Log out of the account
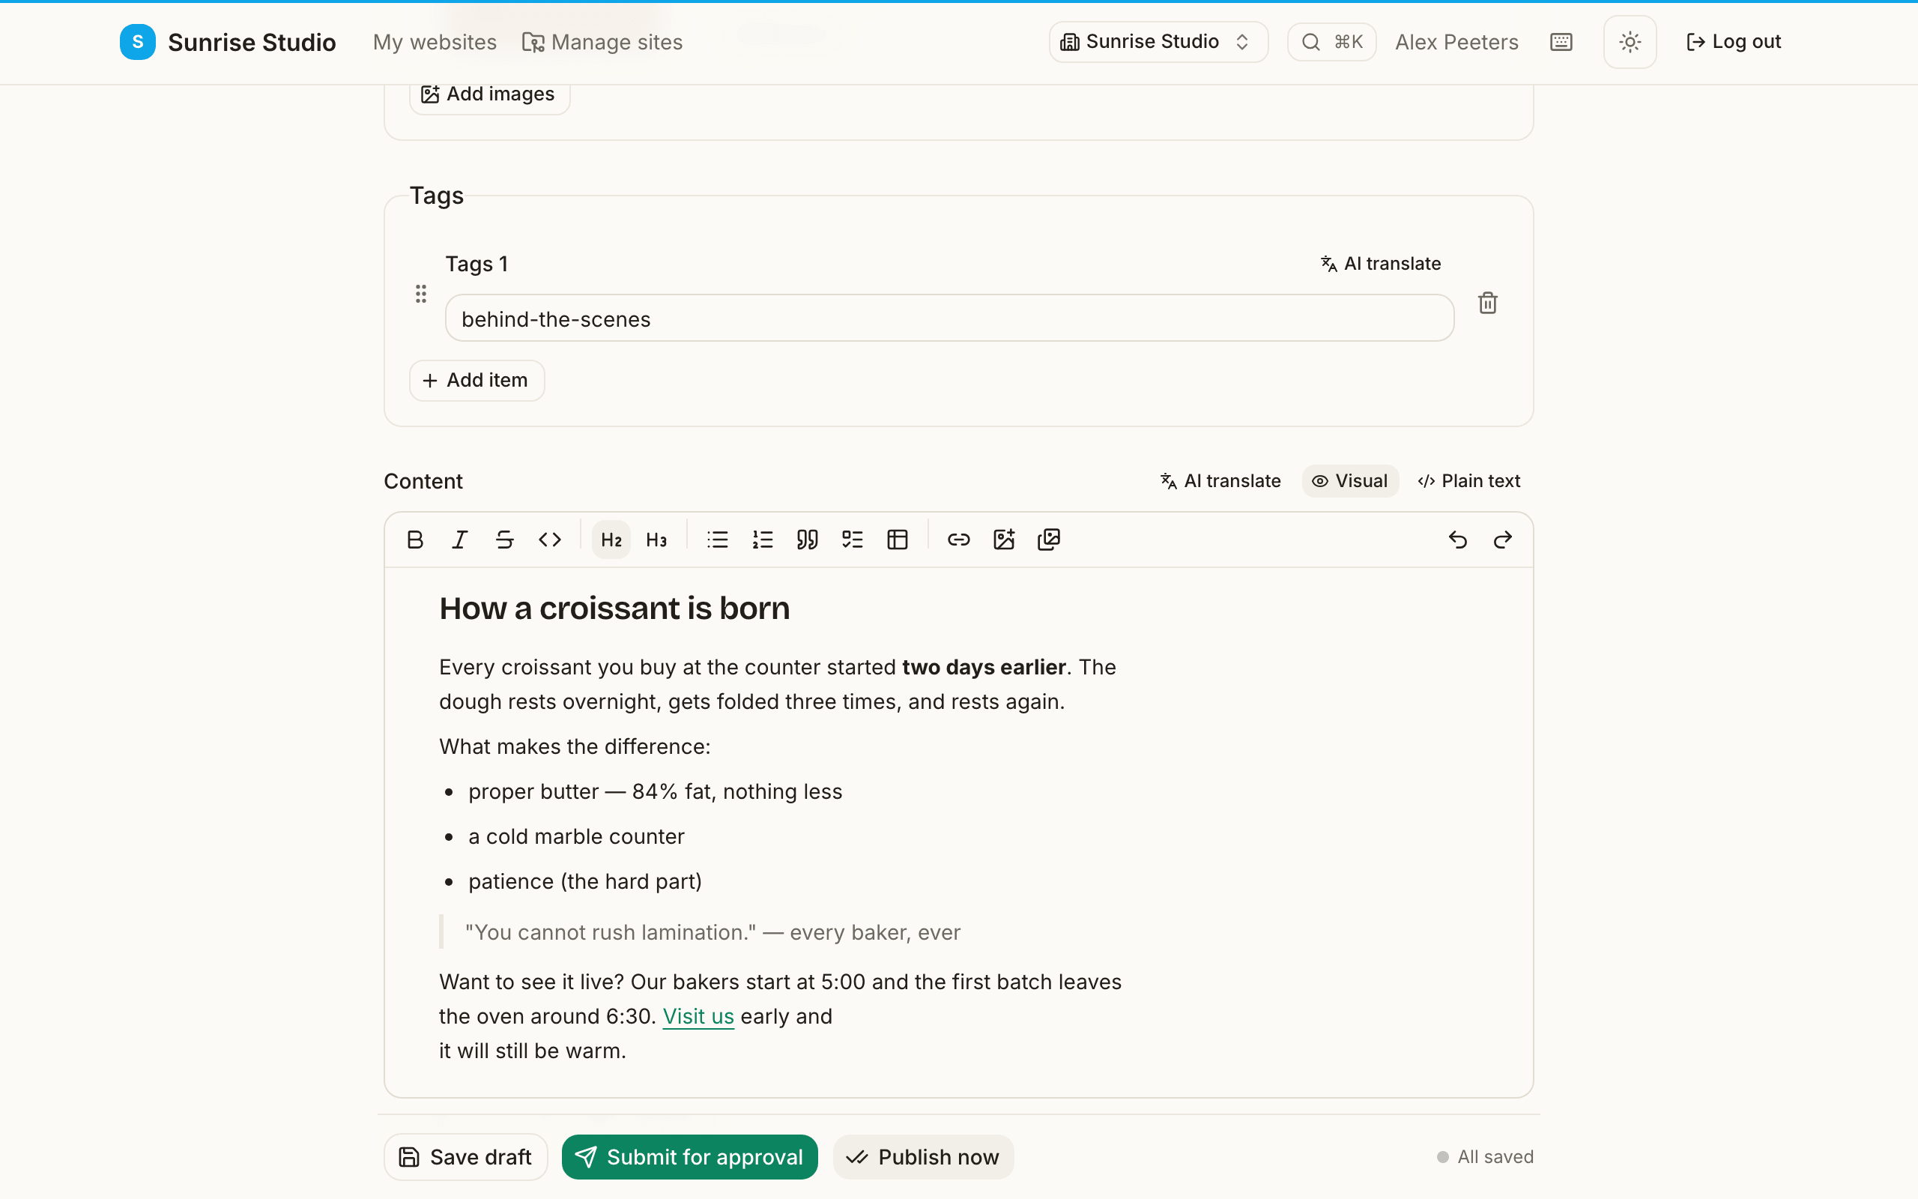The image size is (1918, 1199). click(x=1734, y=42)
